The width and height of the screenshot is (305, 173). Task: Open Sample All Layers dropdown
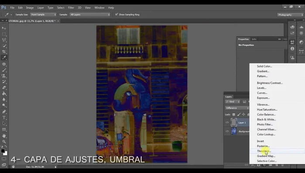coord(90,14)
